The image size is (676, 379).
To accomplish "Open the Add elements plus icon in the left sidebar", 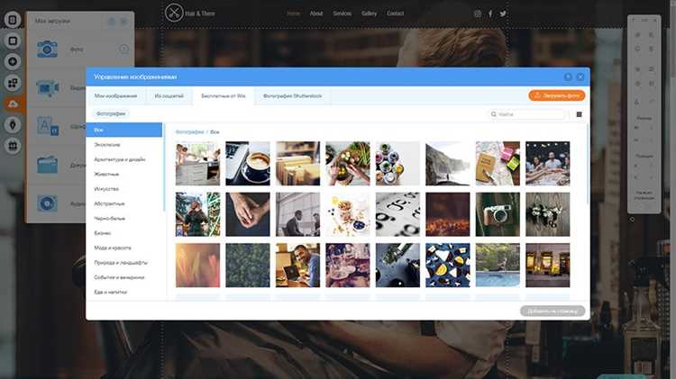I will click(13, 61).
